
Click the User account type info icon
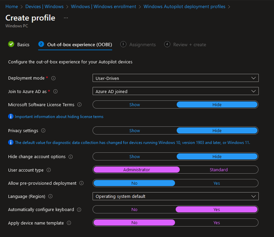tap(49, 170)
